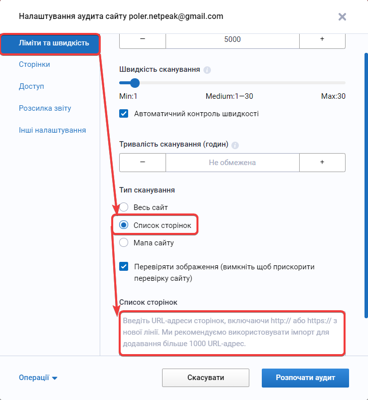The height and width of the screenshot is (400, 368).
Task: Open Інші налаштування section
Action: [52, 130]
